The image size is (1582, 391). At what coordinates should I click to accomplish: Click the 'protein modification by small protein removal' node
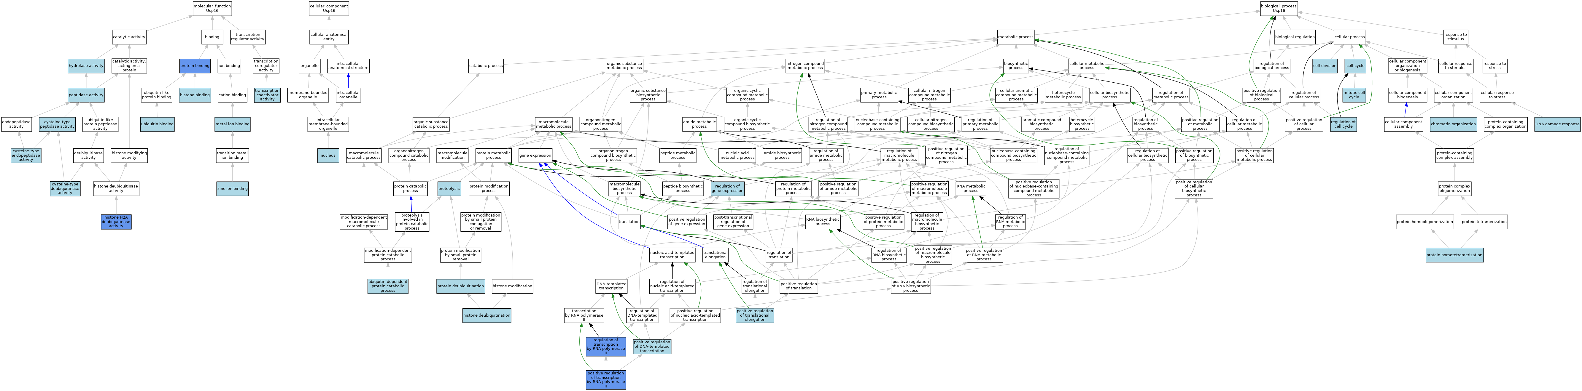coord(461,255)
